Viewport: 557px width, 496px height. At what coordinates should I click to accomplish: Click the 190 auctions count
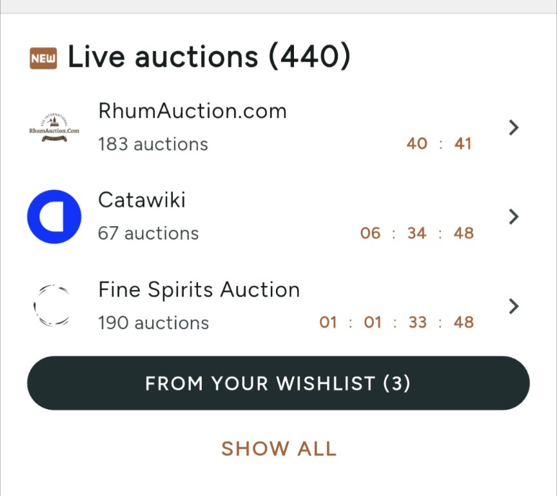[x=153, y=323]
